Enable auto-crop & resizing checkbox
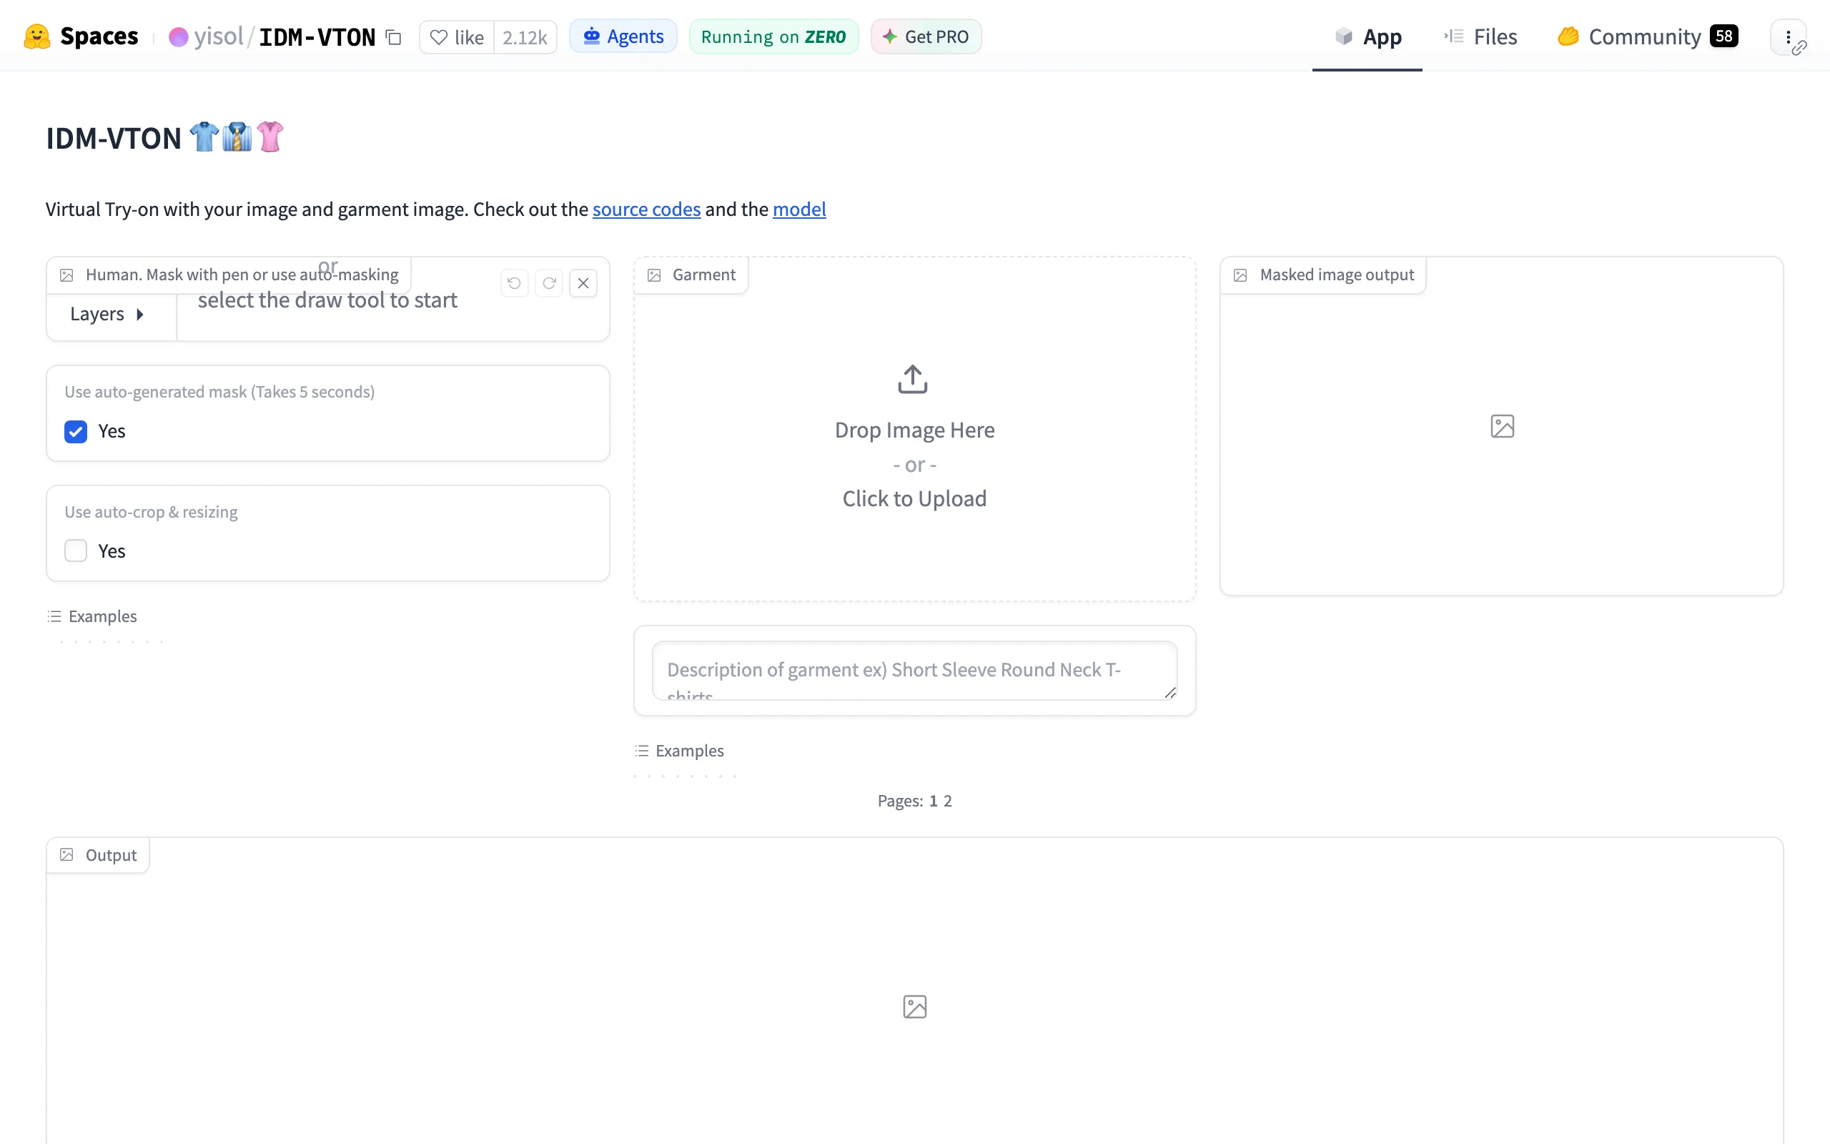The image size is (1830, 1144). pos(76,551)
